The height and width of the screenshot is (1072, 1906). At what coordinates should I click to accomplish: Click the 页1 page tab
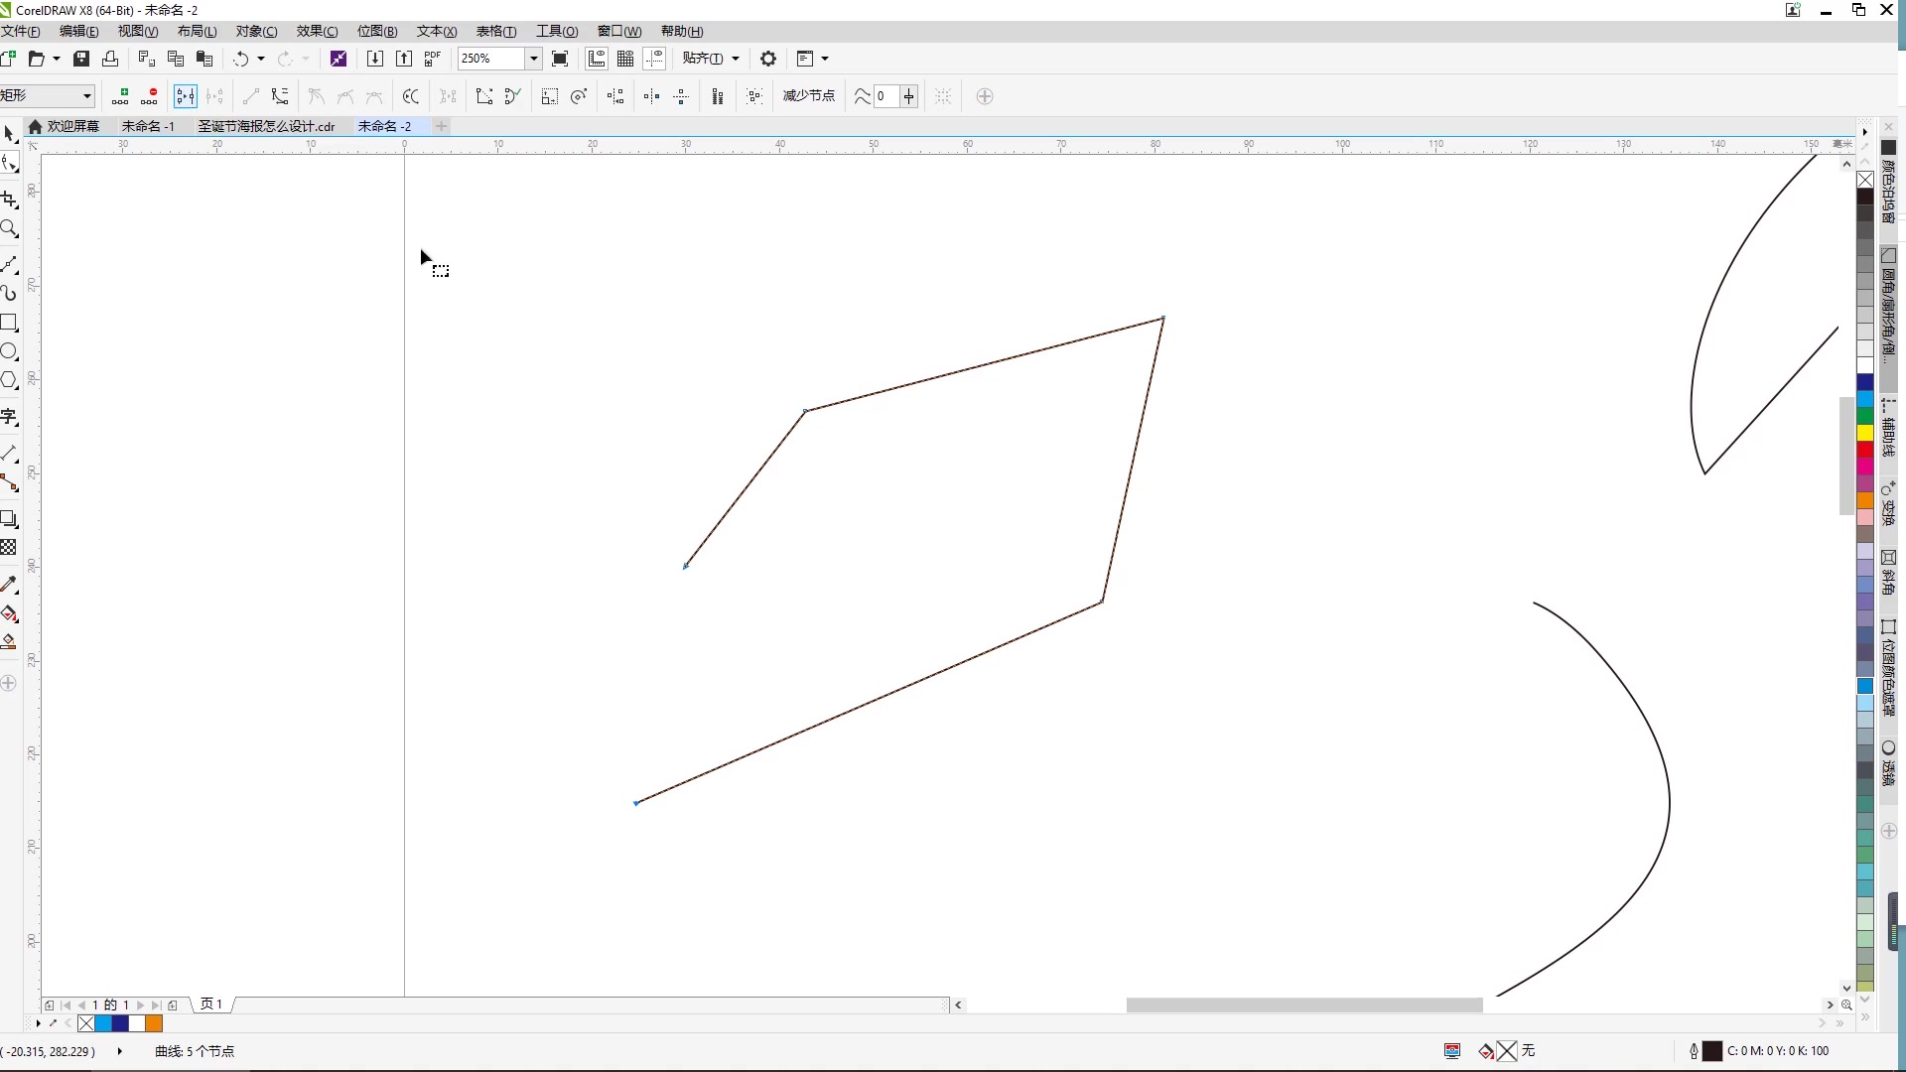tap(211, 1005)
